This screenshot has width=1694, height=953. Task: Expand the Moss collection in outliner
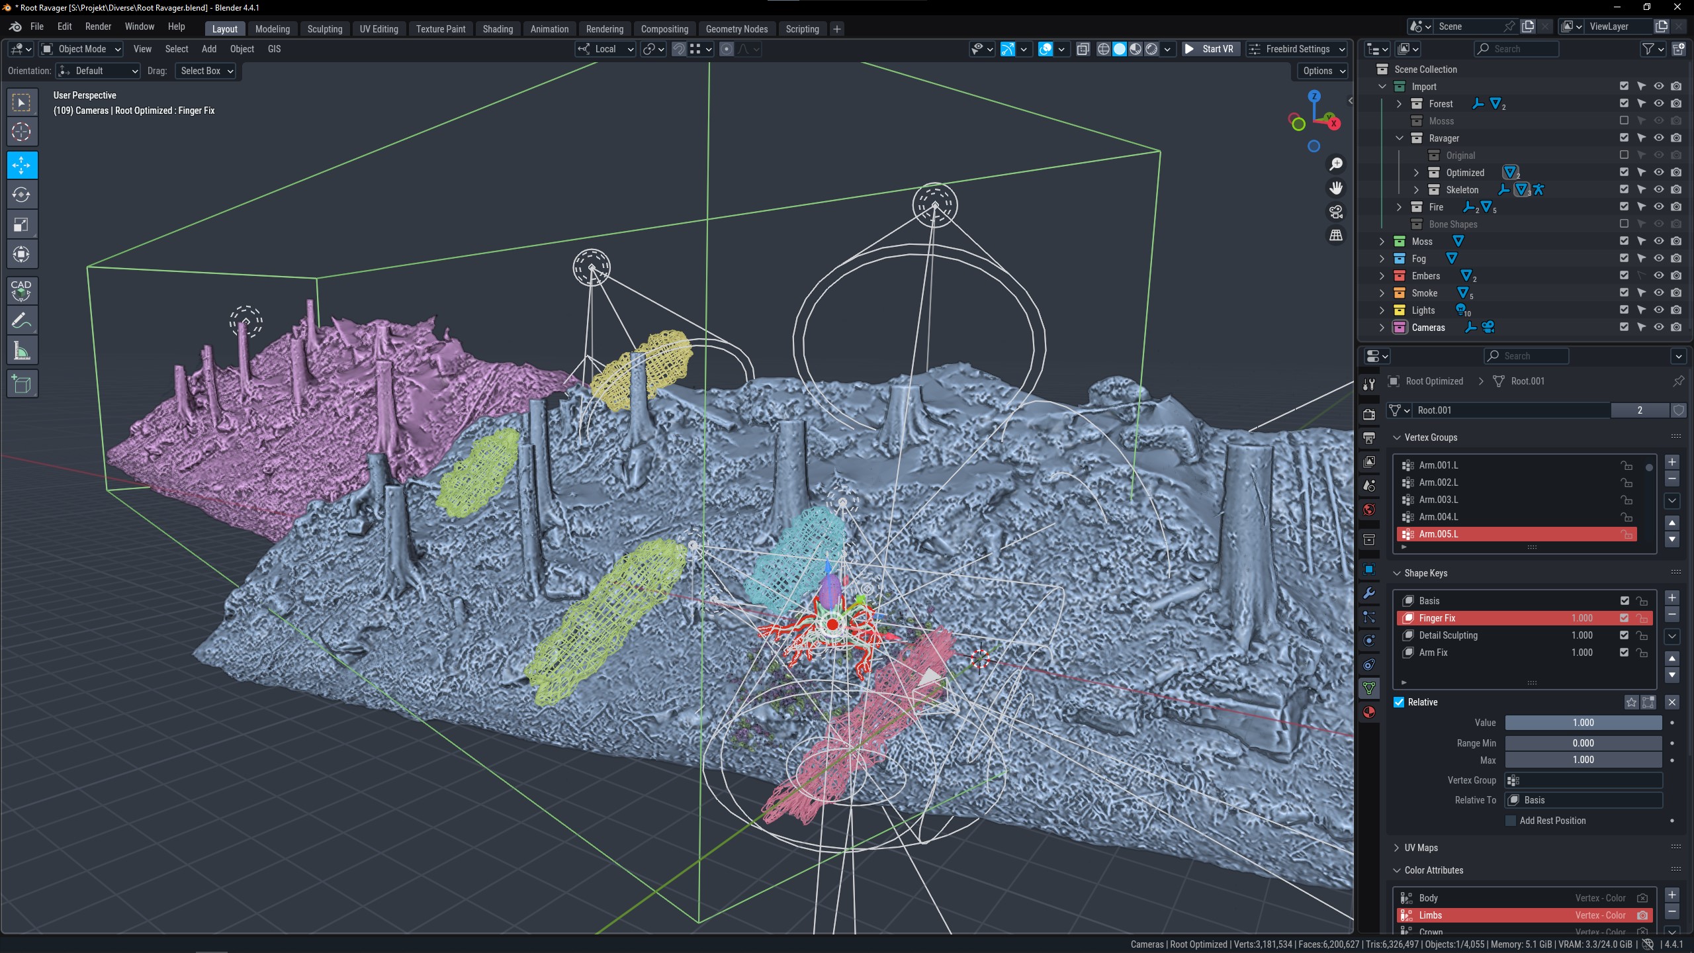pyautogui.click(x=1382, y=242)
